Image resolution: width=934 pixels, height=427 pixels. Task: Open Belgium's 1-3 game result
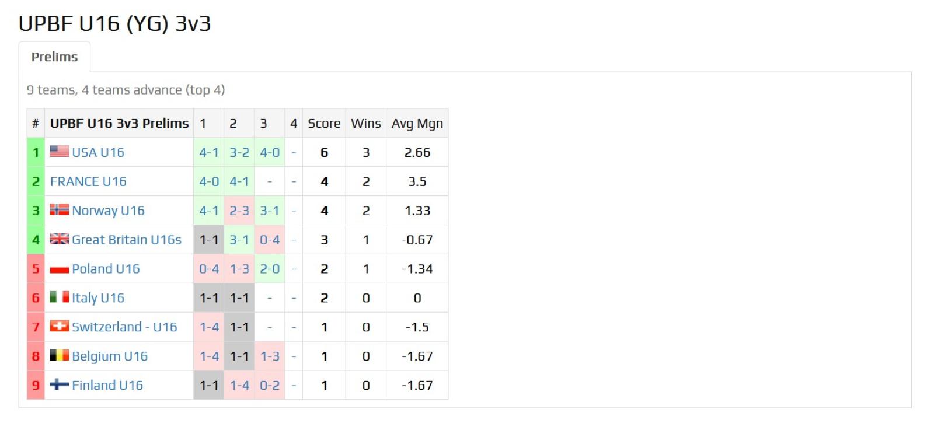tap(270, 356)
